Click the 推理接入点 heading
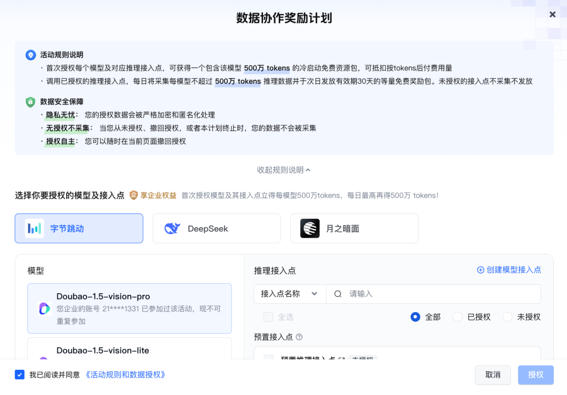 tap(275, 271)
